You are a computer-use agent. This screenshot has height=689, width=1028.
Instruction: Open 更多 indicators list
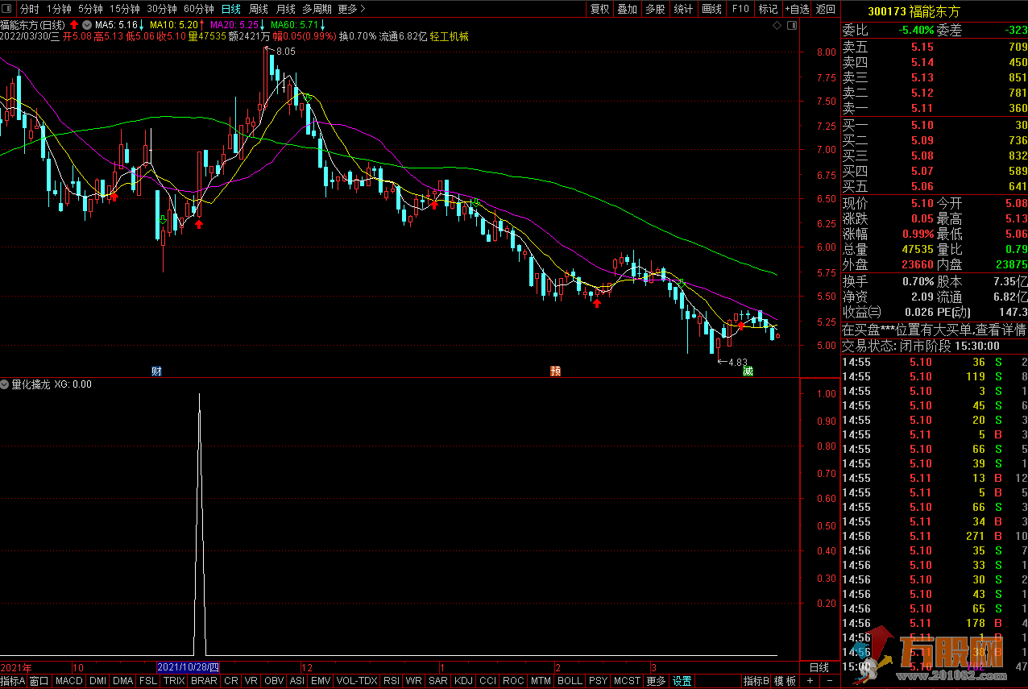click(656, 681)
